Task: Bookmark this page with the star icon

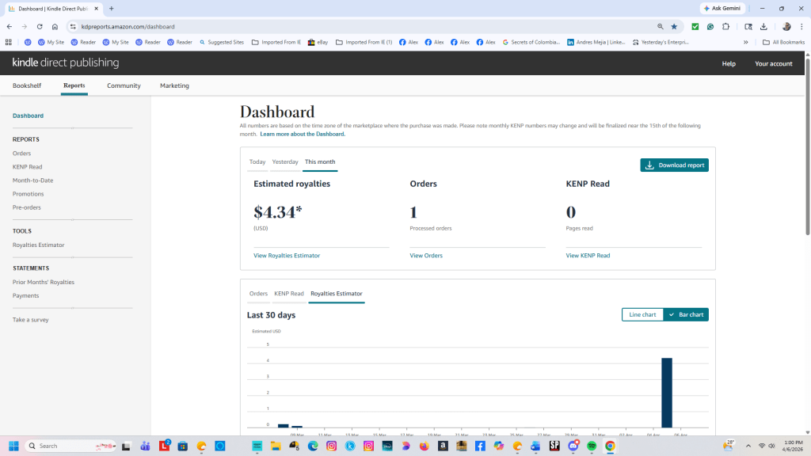Action: pos(674,26)
